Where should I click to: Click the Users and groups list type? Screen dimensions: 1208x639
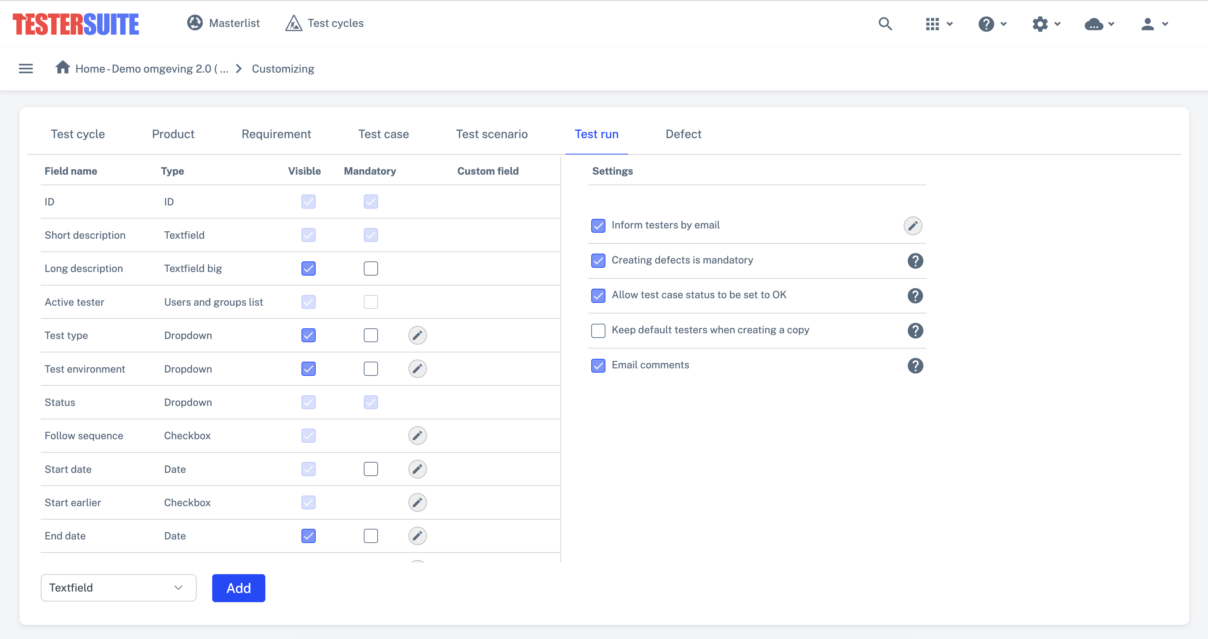click(x=213, y=302)
